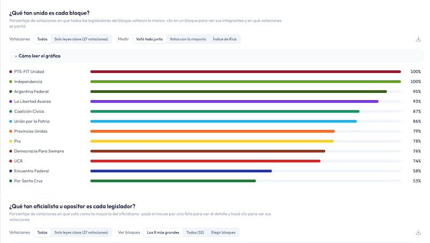Click heading '¿Qué tan unido es cada bloque?'

coord(49,13)
